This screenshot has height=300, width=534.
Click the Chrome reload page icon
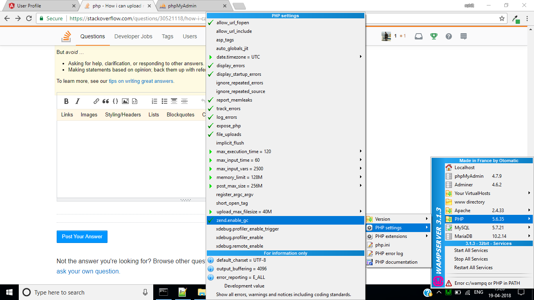point(29,18)
